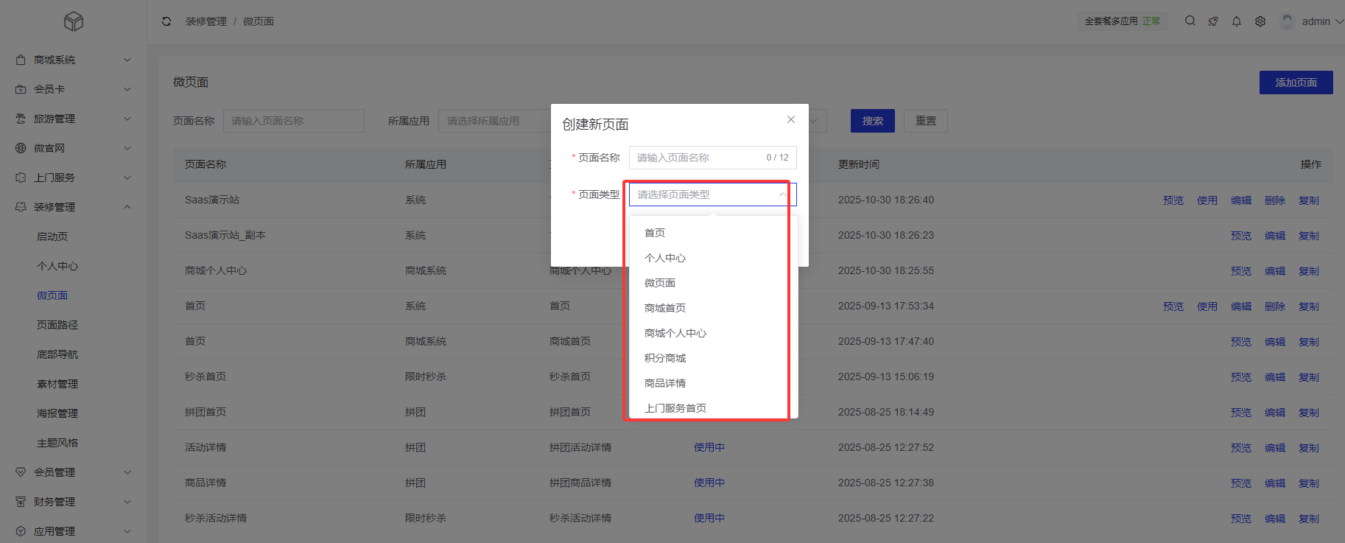Open the 页面类型 dropdown selector

(x=712, y=195)
